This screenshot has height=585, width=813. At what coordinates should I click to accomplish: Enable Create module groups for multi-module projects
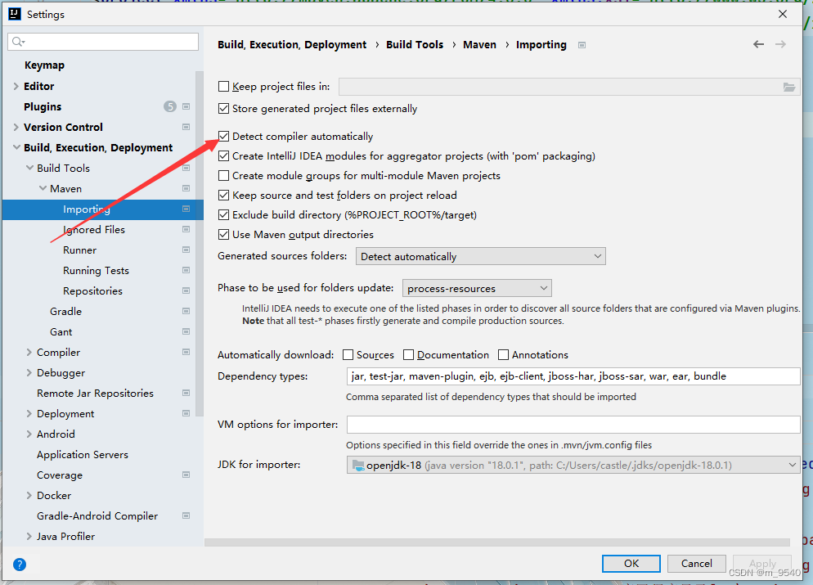point(223,176)
